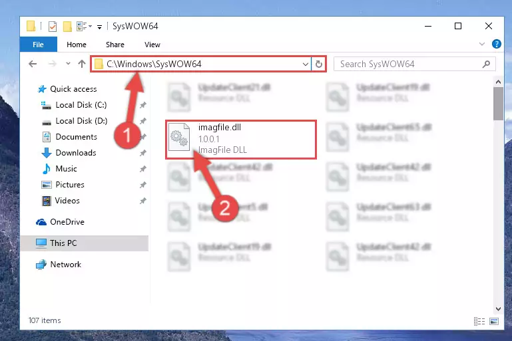Image resolution: width=512 pixels, height=341 pixels.
Task: Click the pin icon beside Local Disk (C:)
Action: pos(142,105)
